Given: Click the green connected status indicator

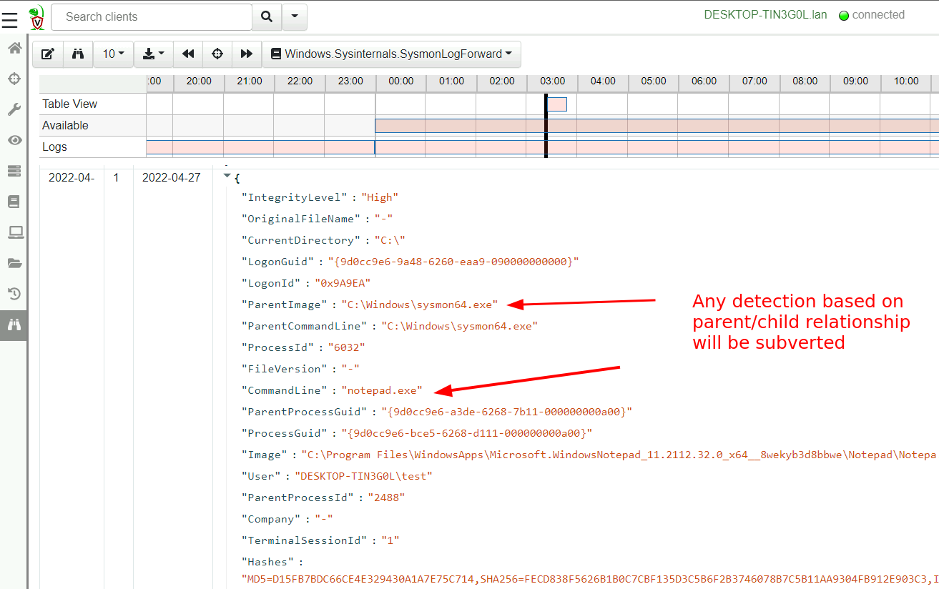Looking at the screenshot, I should click(844, 16).
